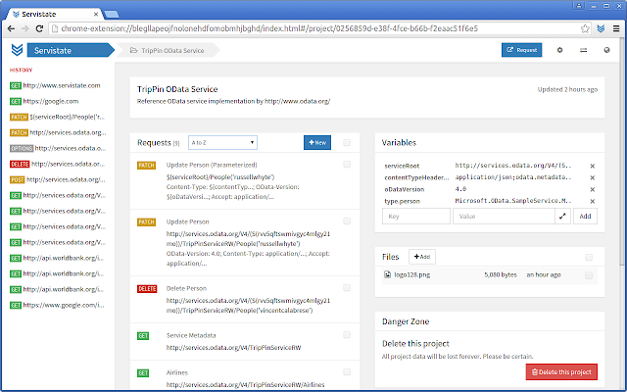Image resolution: width=627 pixels, height=392 pixels.
Task: Click the variable Key input field
Action: (x=416, y=216)
